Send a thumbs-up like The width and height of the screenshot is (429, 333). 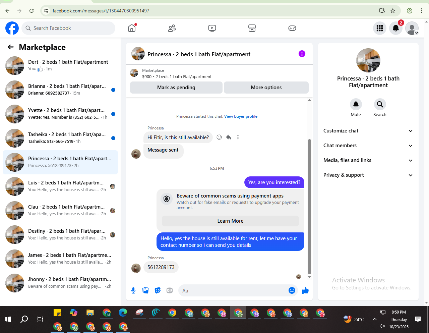click(305, 290)
